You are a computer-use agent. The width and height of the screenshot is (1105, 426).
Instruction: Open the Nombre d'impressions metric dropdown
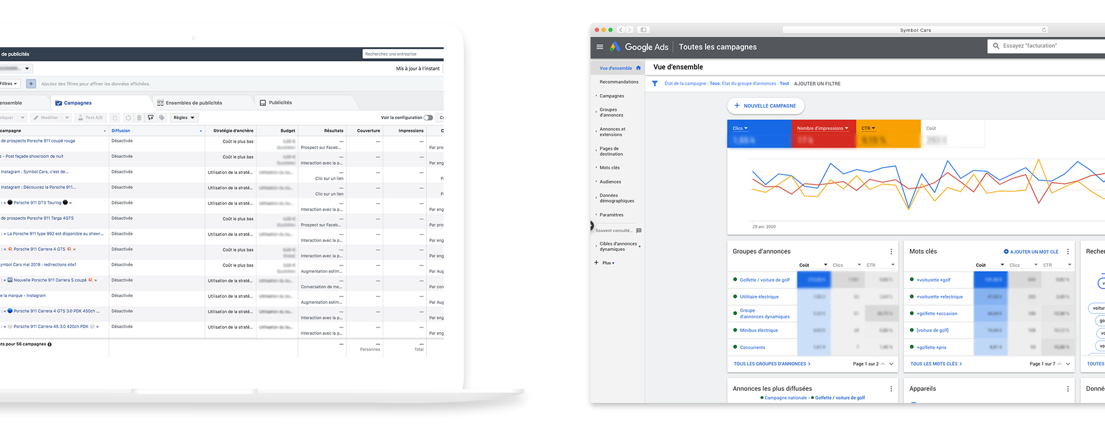823,128
